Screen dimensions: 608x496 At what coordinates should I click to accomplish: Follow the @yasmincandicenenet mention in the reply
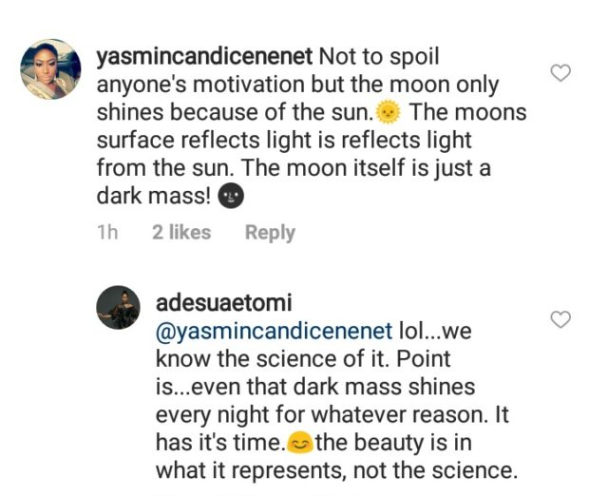(x=273, y=332)
